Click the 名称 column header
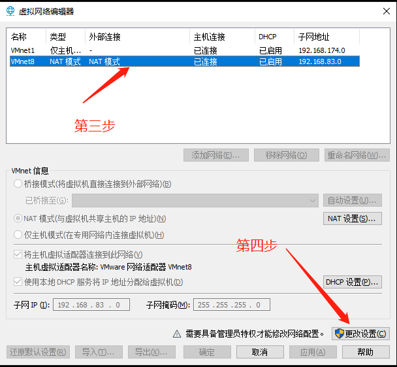397x367 pixels. tap(26, 37)
